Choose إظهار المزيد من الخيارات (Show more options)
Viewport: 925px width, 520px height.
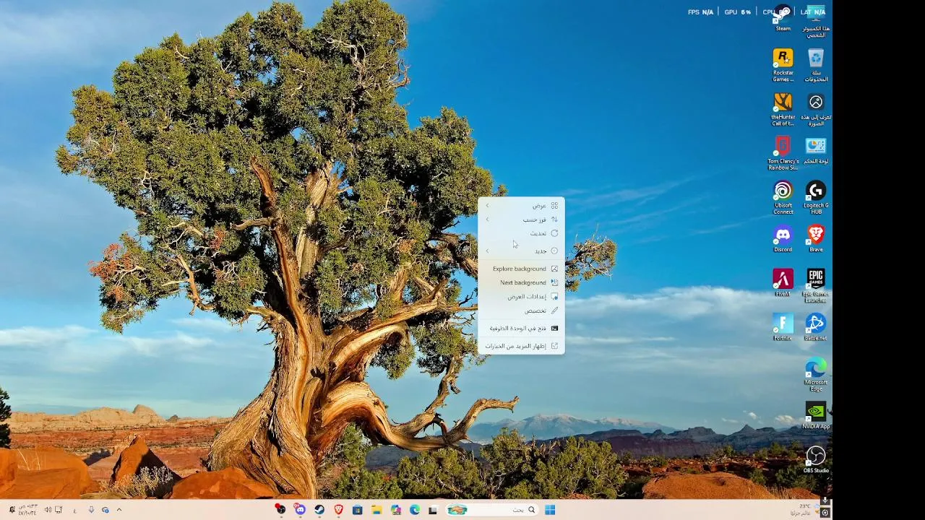click(x=521, y=346)
